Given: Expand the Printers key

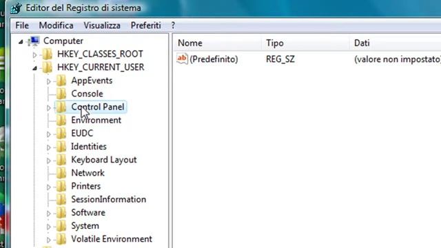Looking at the screenshot, I should 49,187.
